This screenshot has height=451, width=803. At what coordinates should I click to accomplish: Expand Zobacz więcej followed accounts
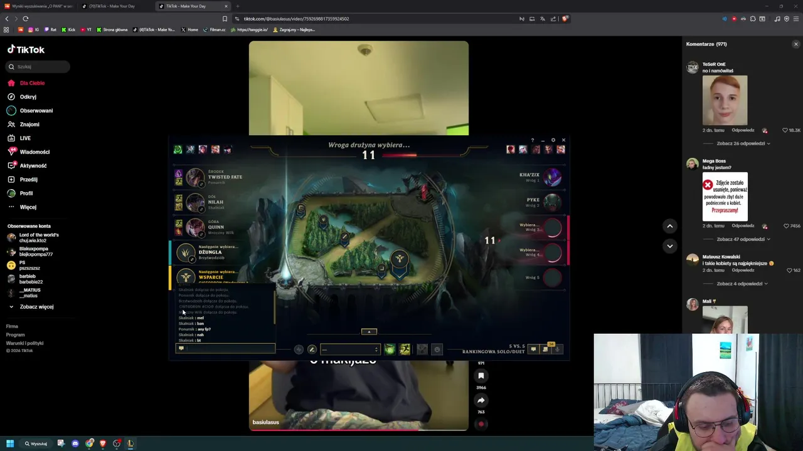[x=31, y=306]
